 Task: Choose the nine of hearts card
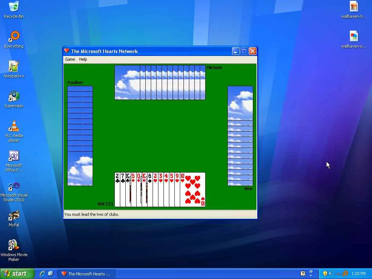(x=177, y=190)
